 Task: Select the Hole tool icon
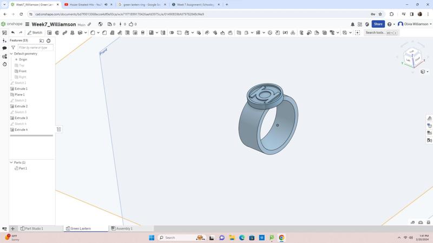click(x=135, y=32)
